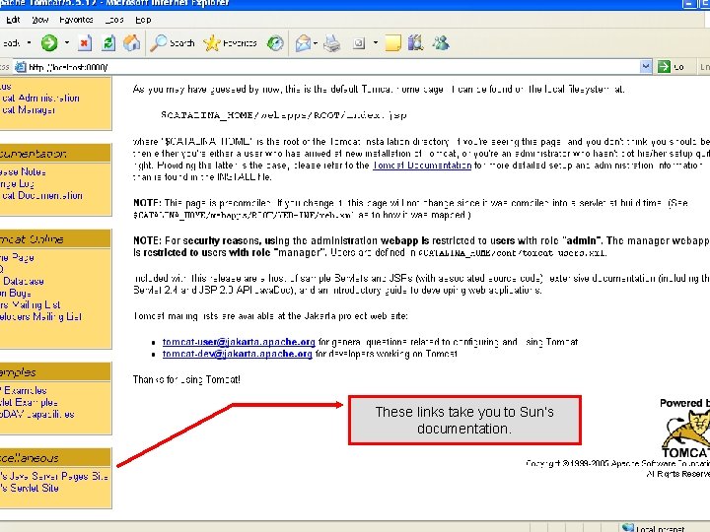The image size is (710, 532).
Task: Open the Research books toolbar icon
Action: (416, 43)
